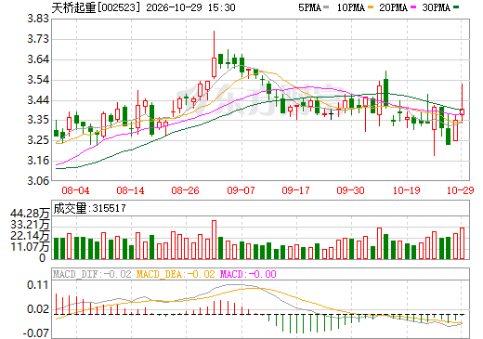This screenshot has height=339, width=483.
Task: Click the 08-26 date label
Action: [185, 190]
